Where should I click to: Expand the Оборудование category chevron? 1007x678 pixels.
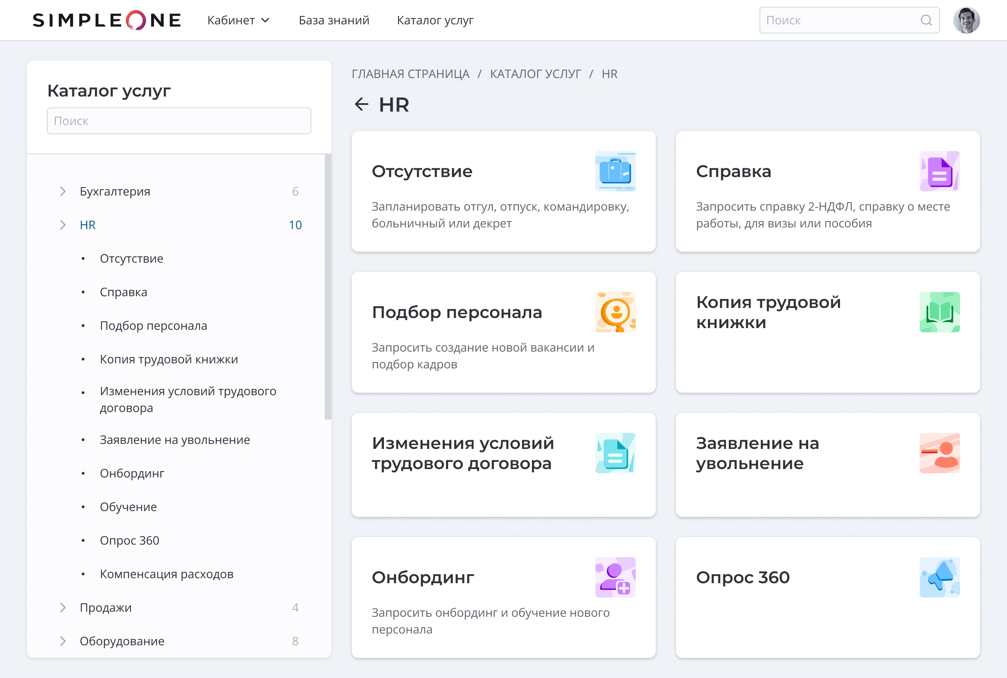coord(63,641)
